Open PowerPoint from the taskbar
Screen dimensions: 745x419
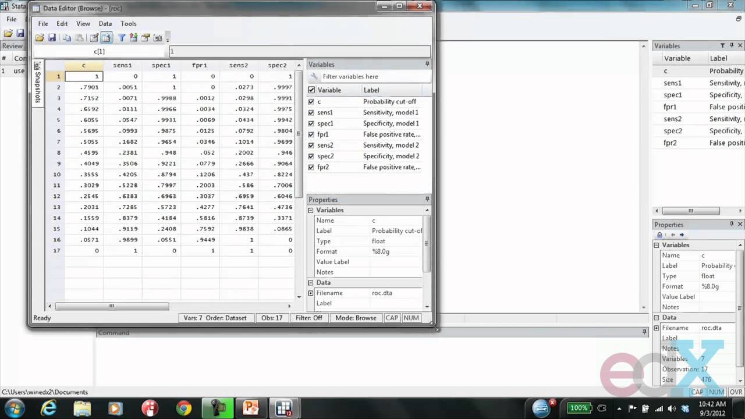pyautogui.click(x=251, y=408)
